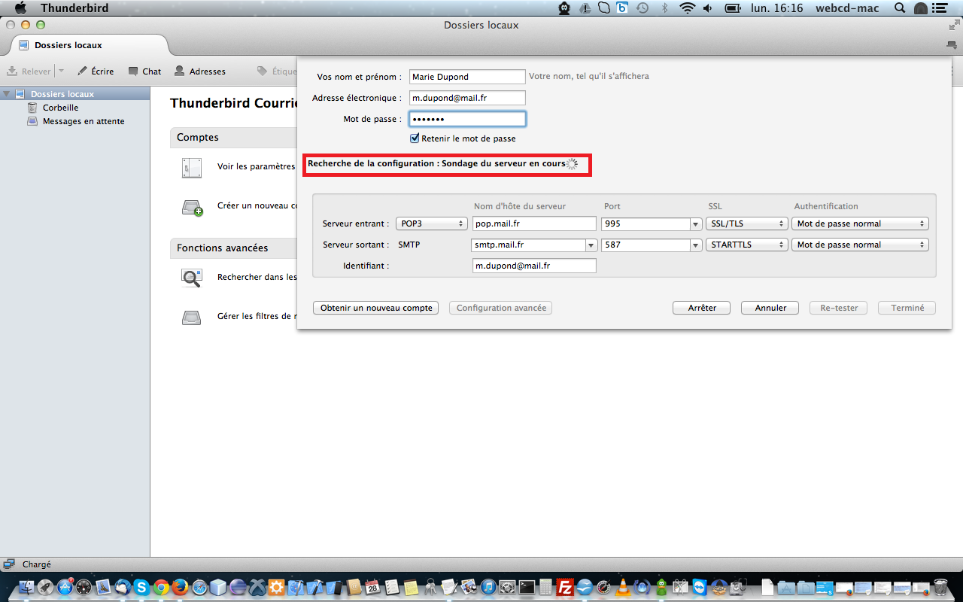Click the Arrêter button
This screenshot has height=602, width=963.
point(702,308)
